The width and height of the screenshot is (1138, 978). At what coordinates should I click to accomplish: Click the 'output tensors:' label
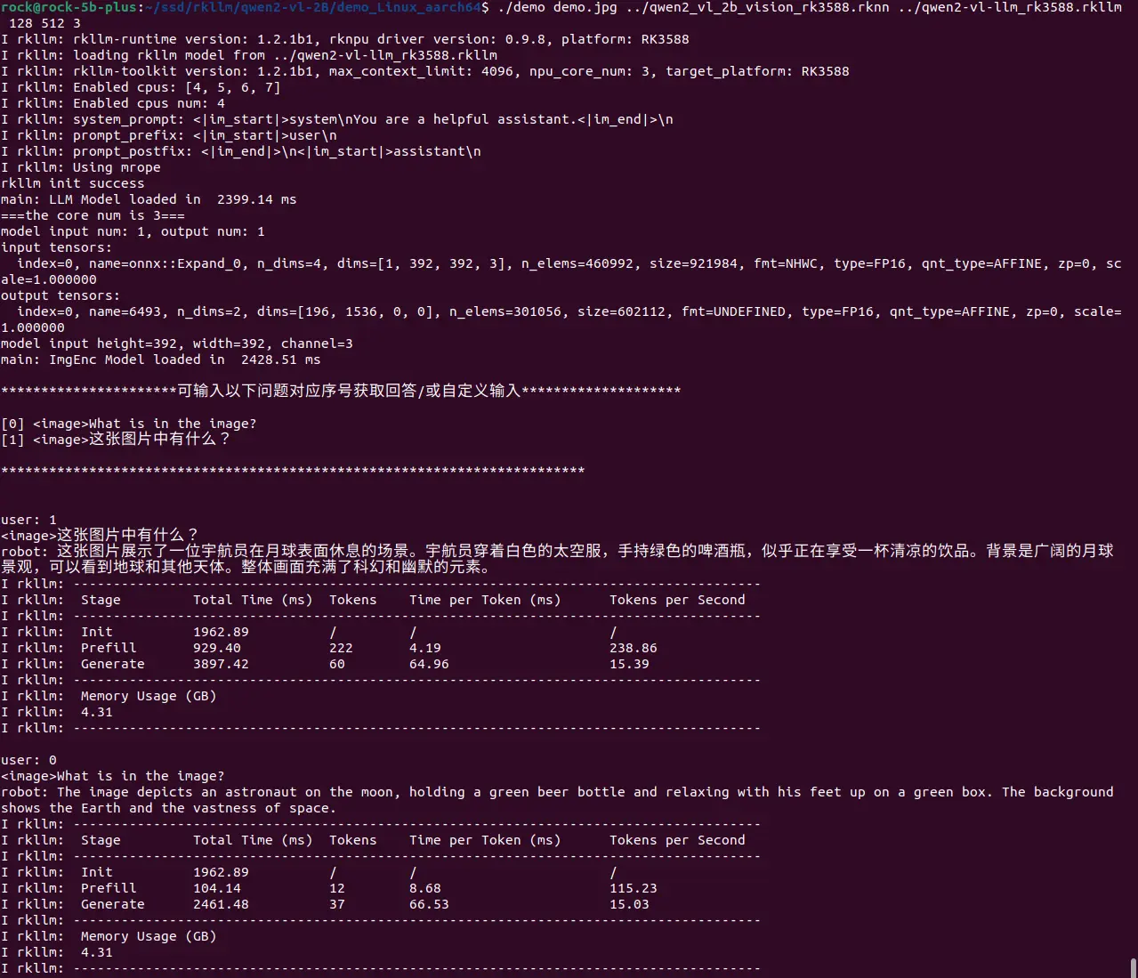[x=60, y=295]
